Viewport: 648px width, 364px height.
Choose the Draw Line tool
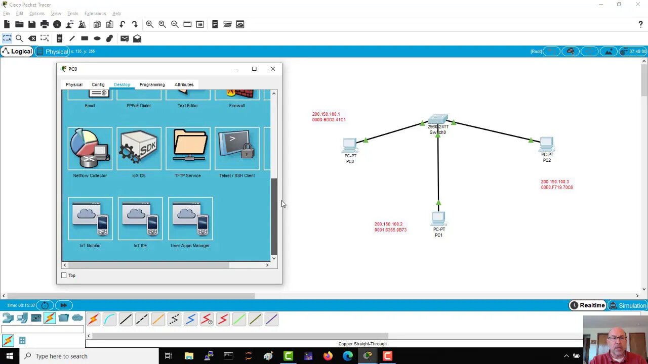[x=72, y=38]
